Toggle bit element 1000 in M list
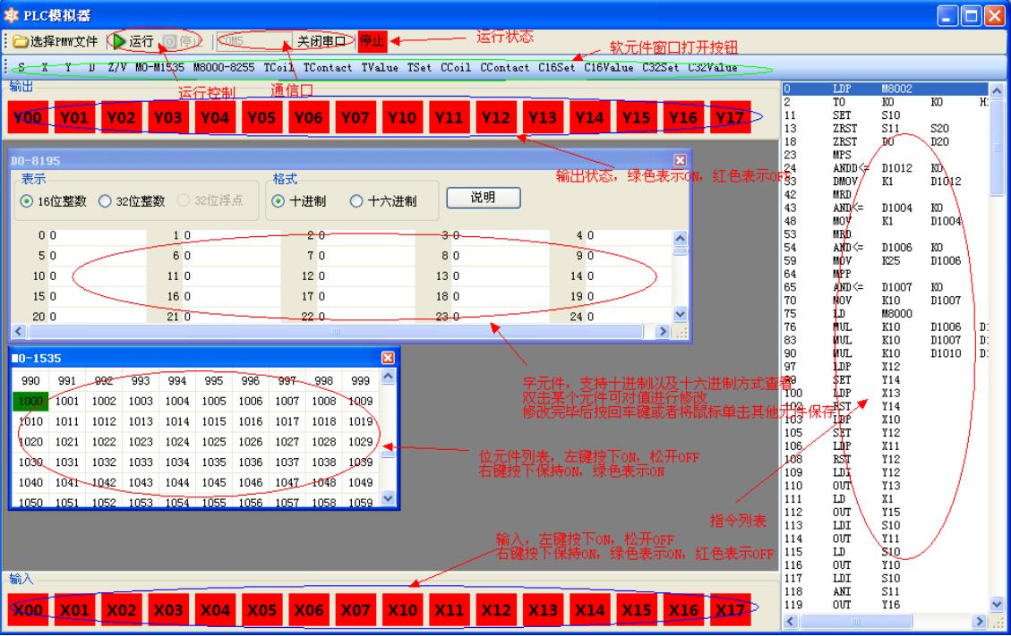The width and height of the screenshot is (1011, 636). (32, 401)
